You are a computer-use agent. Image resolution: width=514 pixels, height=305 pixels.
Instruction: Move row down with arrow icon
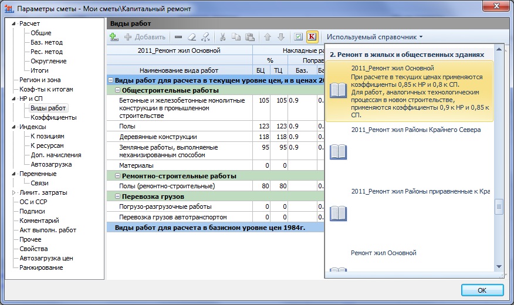pos(281,37)
